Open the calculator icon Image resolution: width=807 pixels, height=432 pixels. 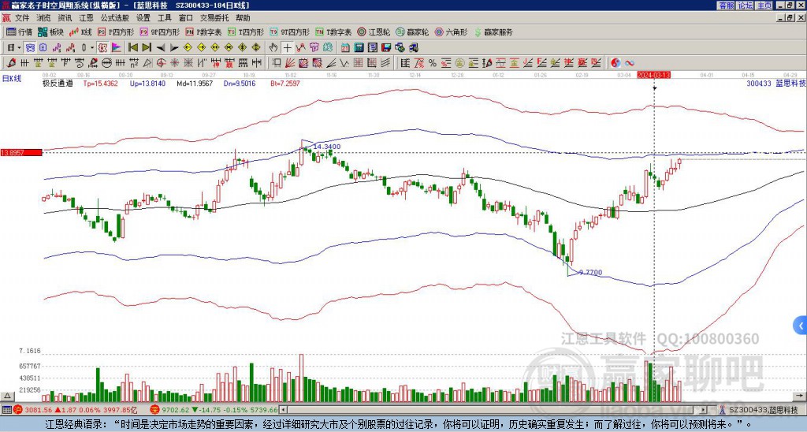tap(359, 48)
